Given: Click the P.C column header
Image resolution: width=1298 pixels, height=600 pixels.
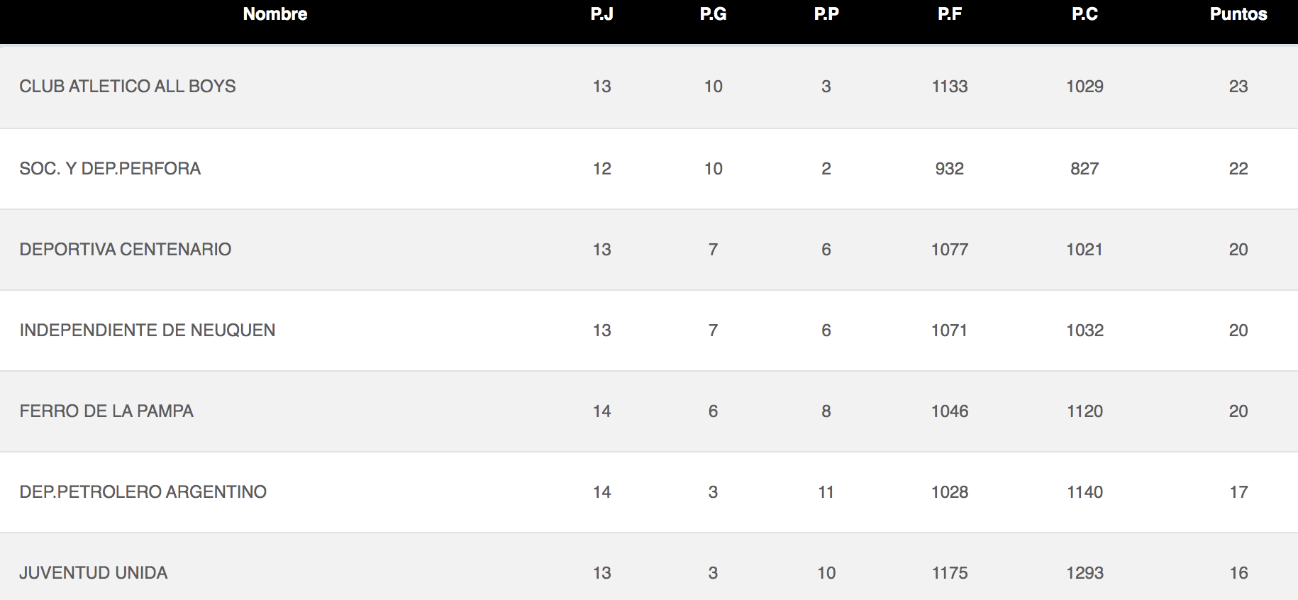Looking at the screenshot, I should point(1085,14).
